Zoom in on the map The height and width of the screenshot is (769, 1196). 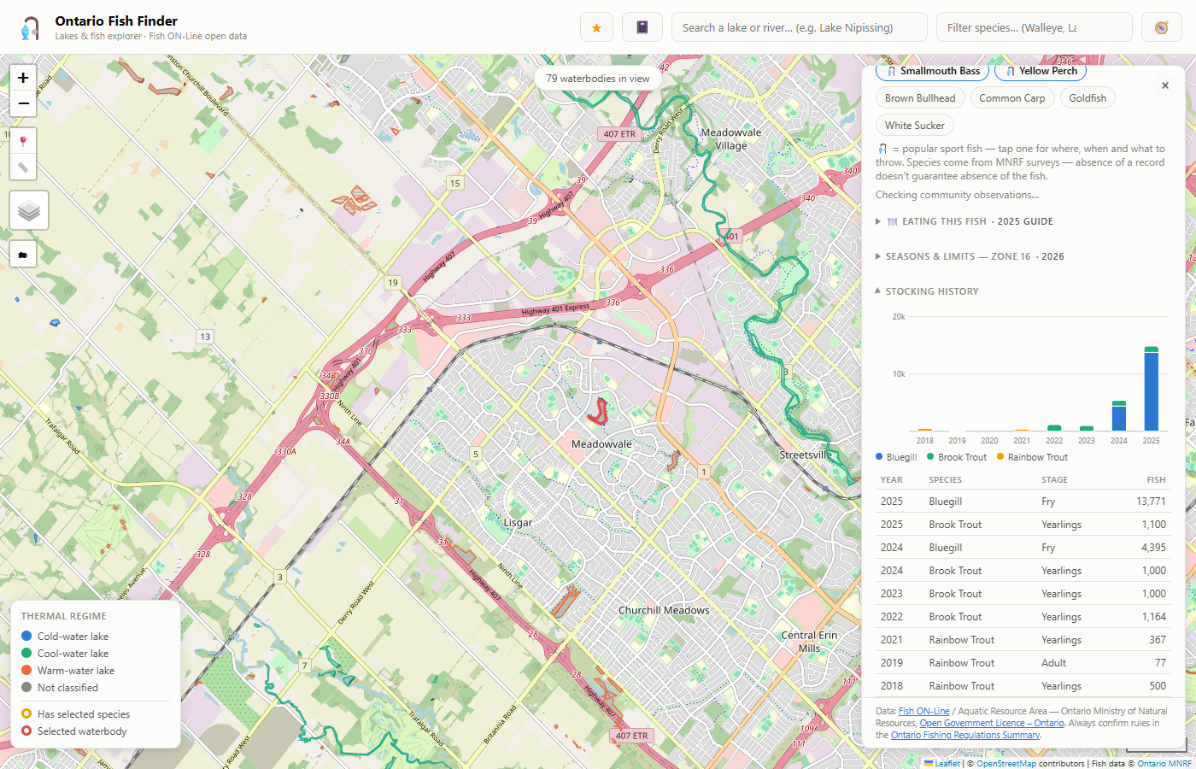pos(23,78)
